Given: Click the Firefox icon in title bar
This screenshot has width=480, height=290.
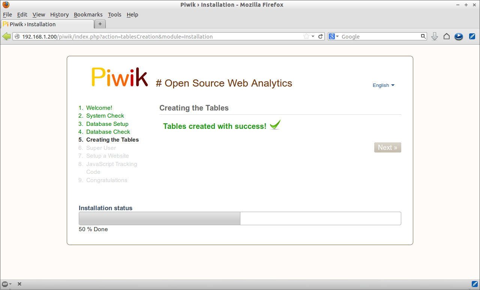Looking at the screenshot, I should point(6,5).
